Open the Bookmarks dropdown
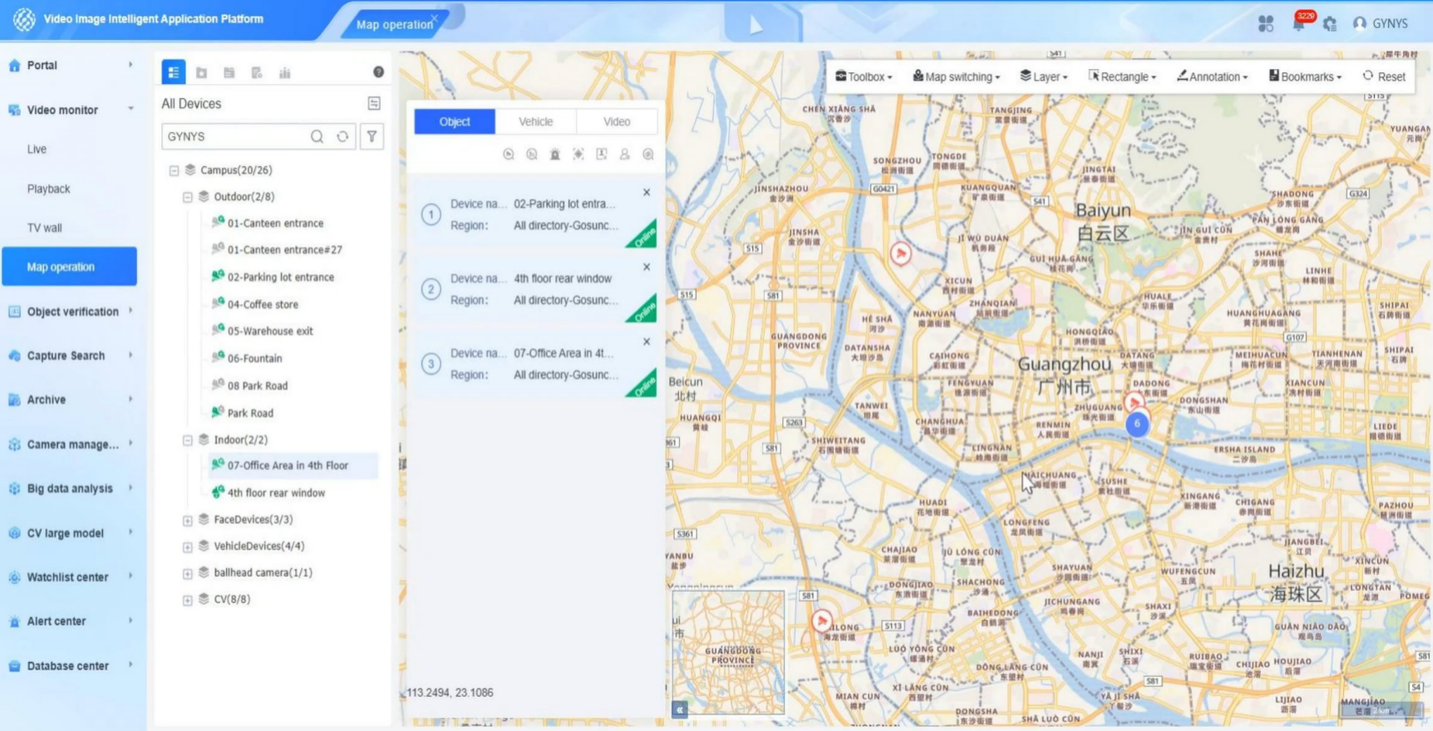This screenshot has width=1433, height=731. (x=1305, y=76)
